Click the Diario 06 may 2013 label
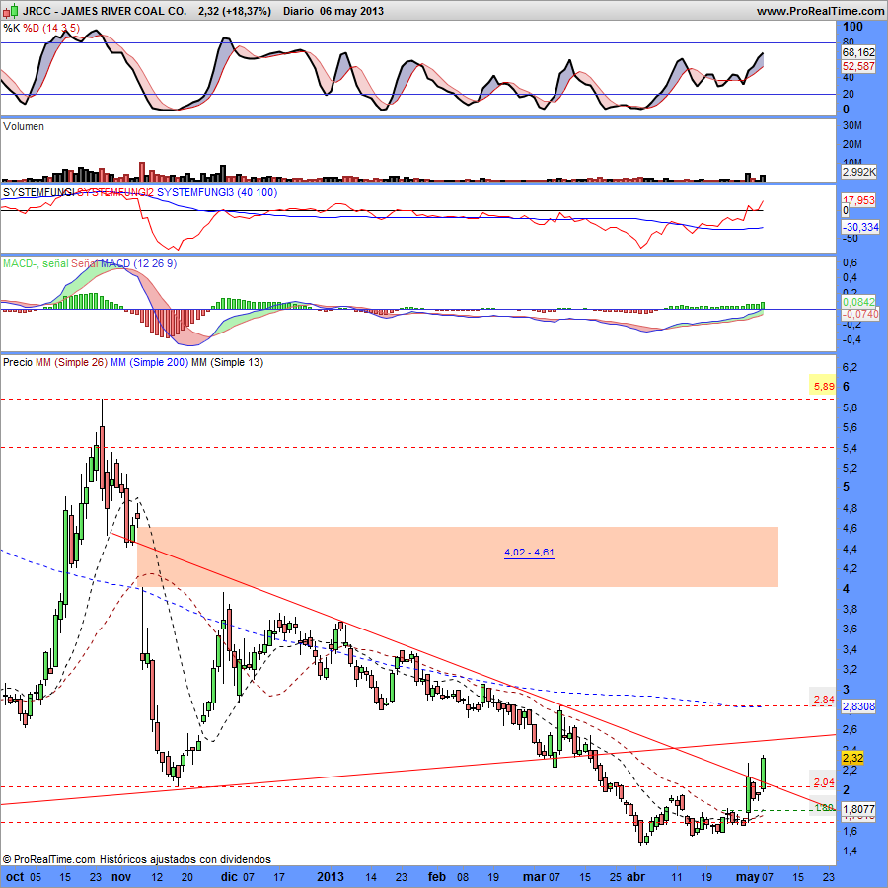 (x=333, y=11)
